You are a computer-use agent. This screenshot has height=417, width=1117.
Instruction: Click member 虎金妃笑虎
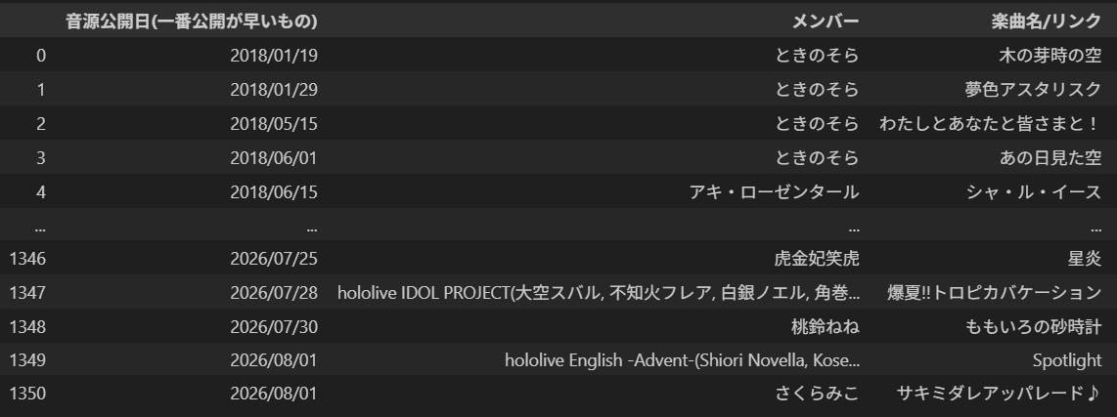tap(817, 259)
